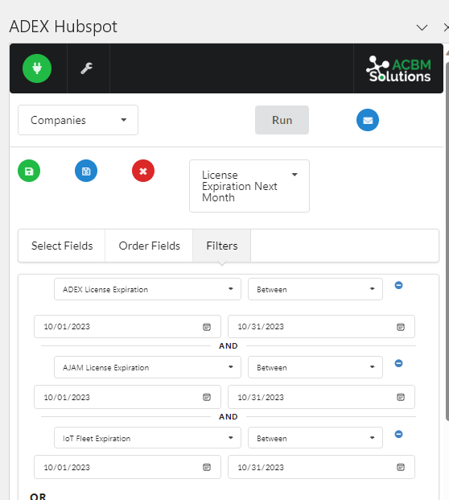449x500 pixels.
Task: Click IoT Fleet end date field
Action: click(x=321, y=467)
